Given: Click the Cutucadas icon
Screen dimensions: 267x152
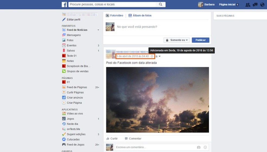Looking at the screenshot, I should click(64, 139).
